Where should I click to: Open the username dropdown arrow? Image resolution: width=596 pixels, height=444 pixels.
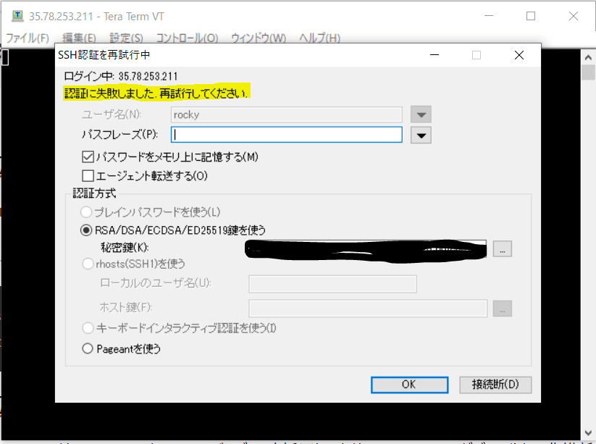tap(421, 114)
